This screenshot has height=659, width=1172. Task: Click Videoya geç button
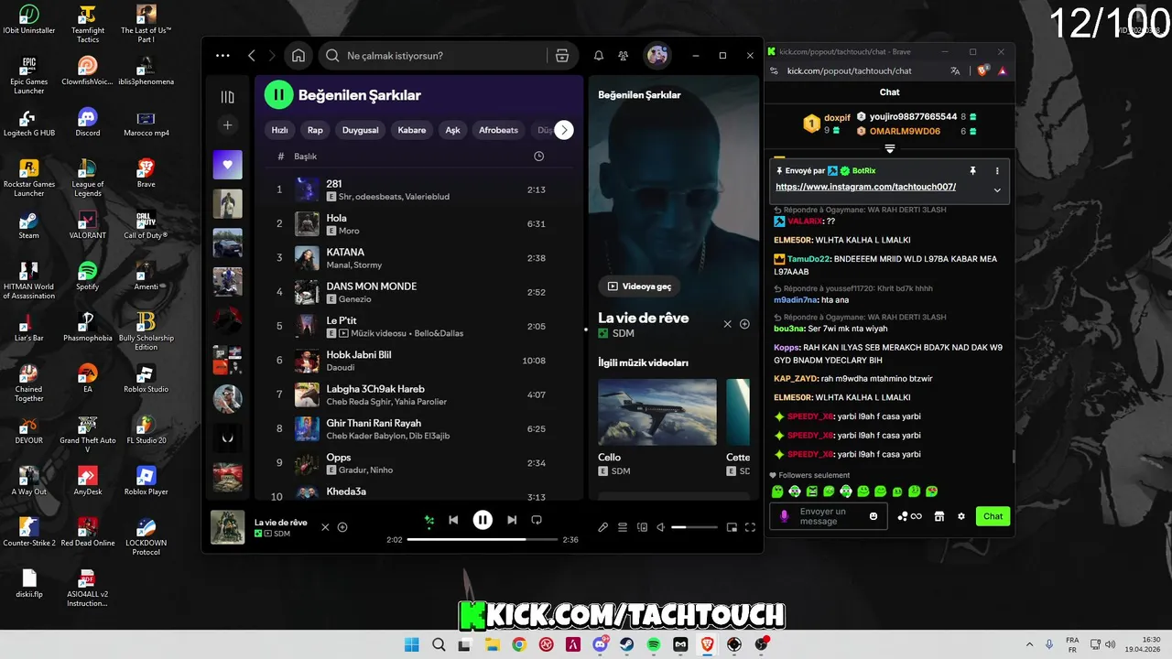(639, 286)
